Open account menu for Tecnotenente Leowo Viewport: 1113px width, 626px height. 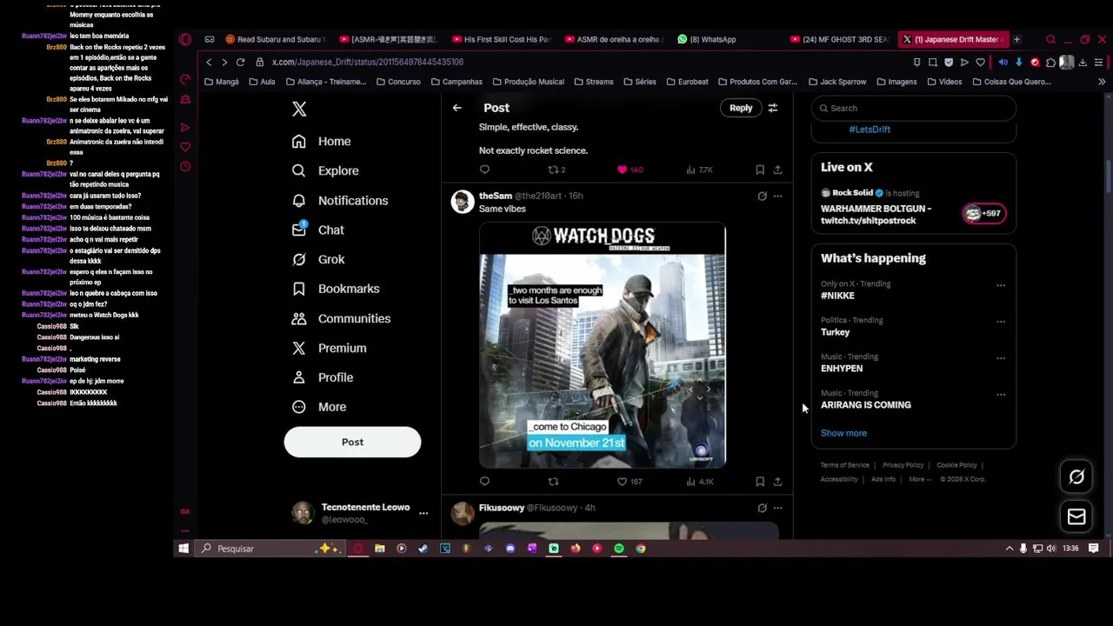pyautogui.click(x=423, y=514)
